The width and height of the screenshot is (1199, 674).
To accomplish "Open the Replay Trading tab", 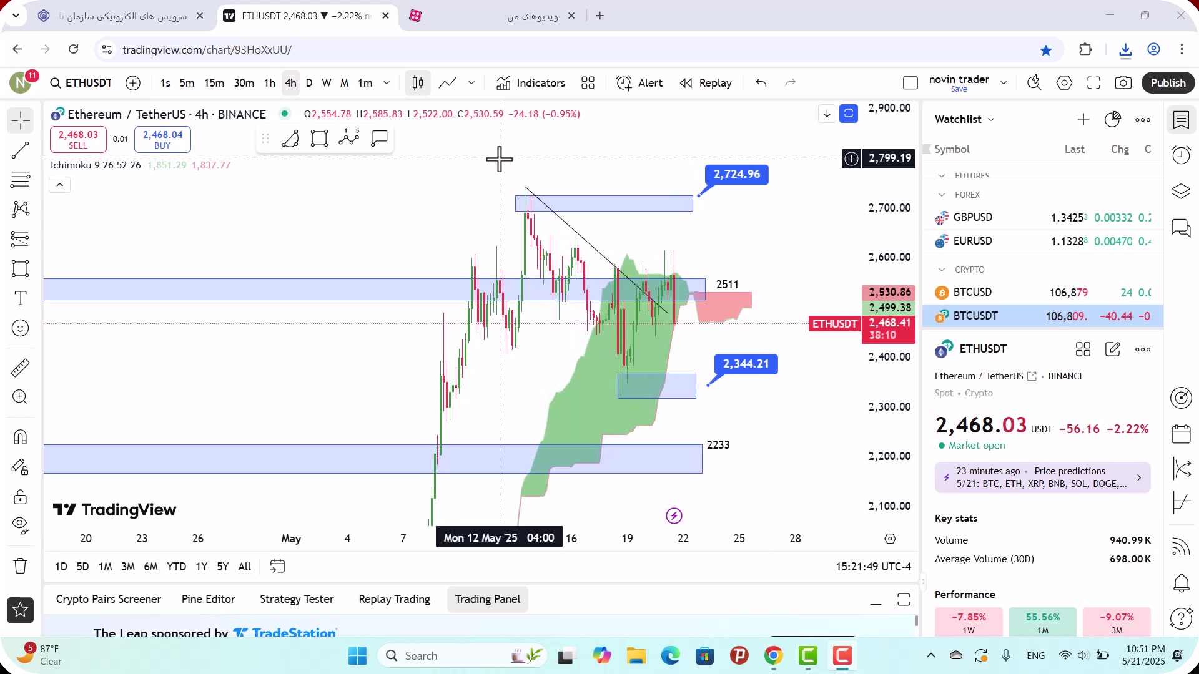I will [x=394, y=599].
